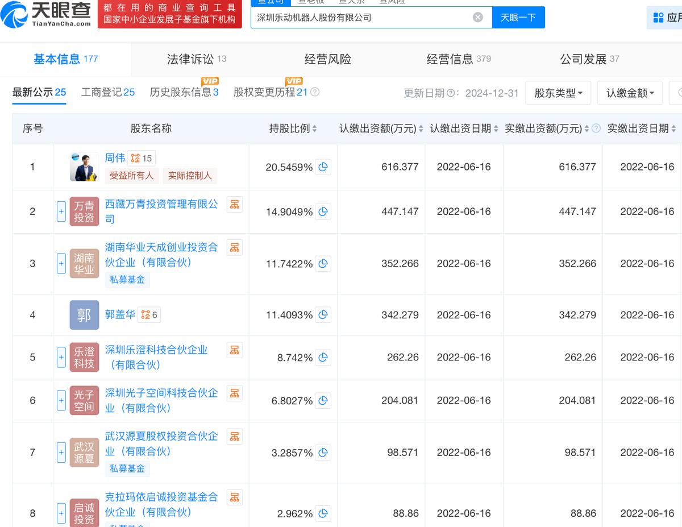Expand row for 湖南华业天成创业投资合伙企业

pos(61,264)
